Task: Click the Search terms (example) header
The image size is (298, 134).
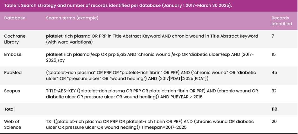Action: click(x=72, y=18)
